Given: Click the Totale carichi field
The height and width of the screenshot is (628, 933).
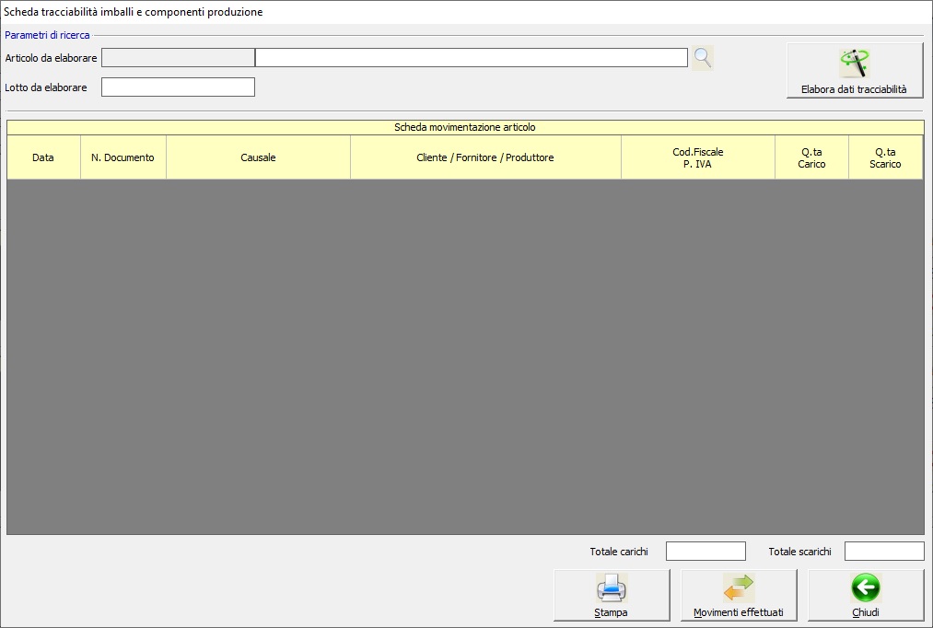Looking at the screenshot, I should coord(706,552).
